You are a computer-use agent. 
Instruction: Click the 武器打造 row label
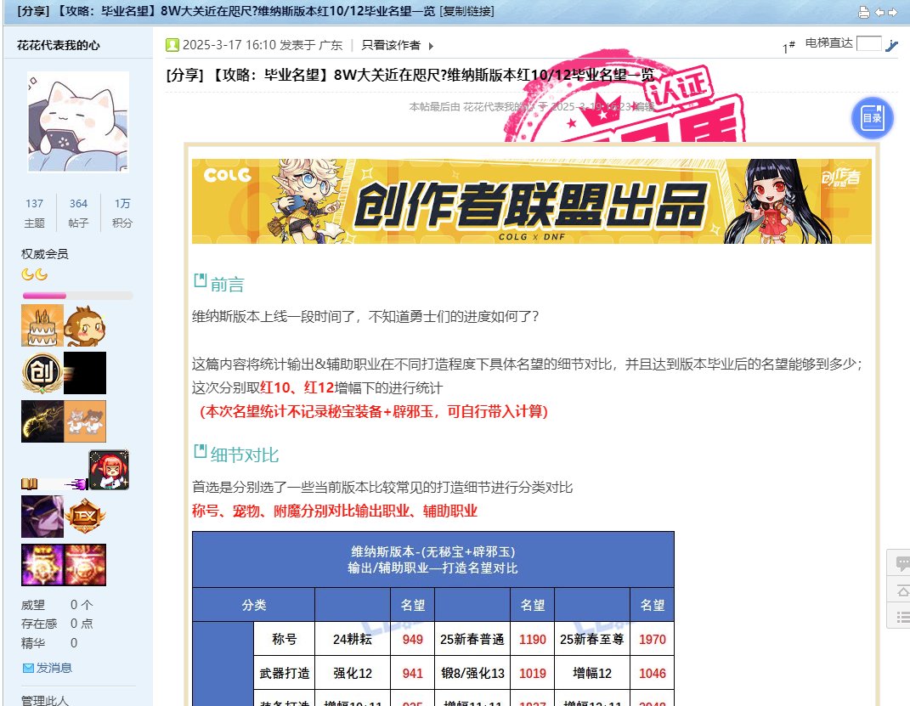coord(285,674)
